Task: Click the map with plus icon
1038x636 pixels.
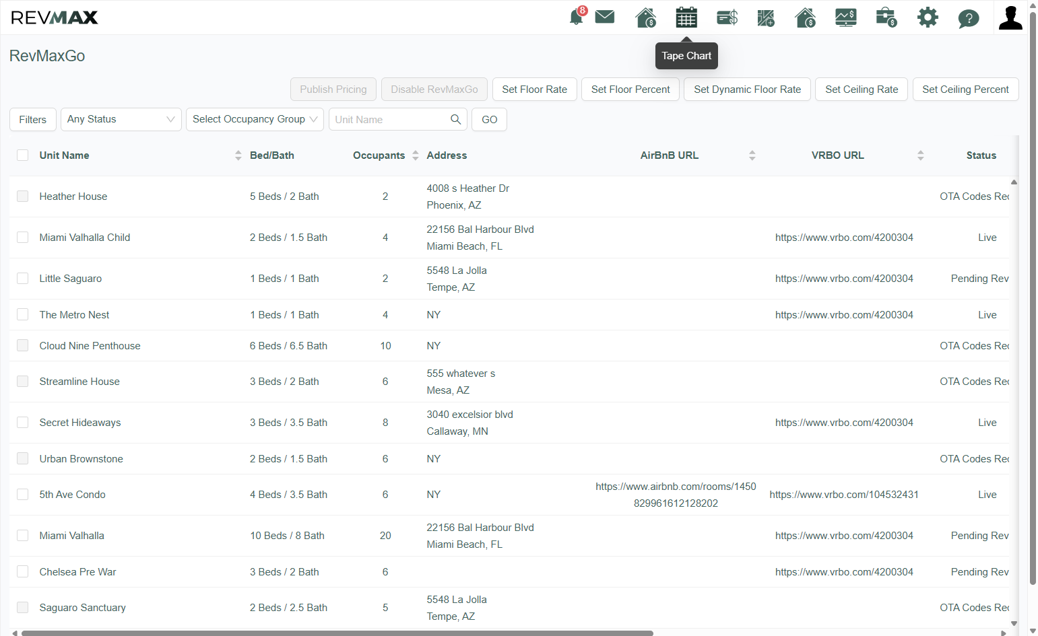Action: tap(766, 17)
